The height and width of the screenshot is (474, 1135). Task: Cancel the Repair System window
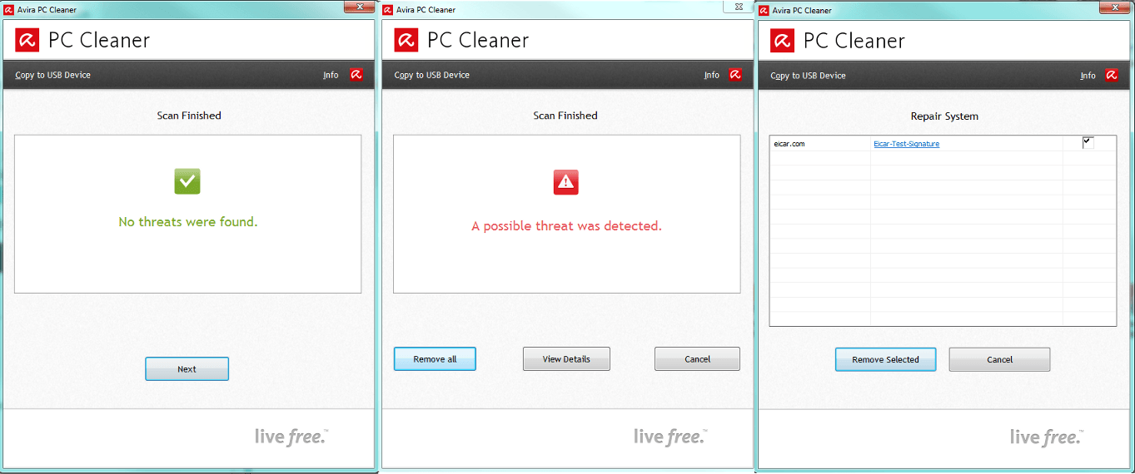click(999, 360)
